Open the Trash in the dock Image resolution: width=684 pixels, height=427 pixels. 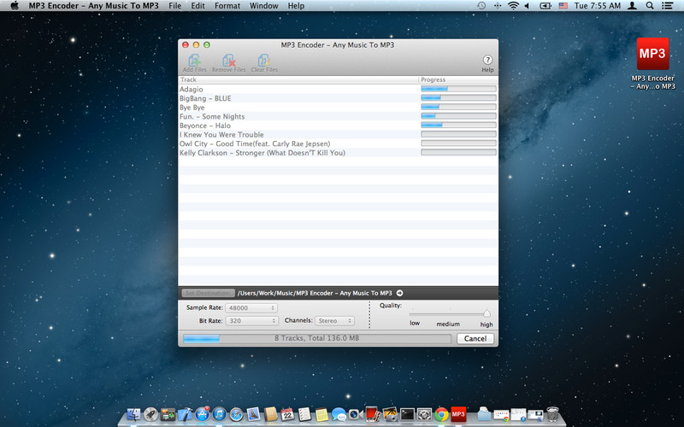pyautogui.click(x=552, y=414)
